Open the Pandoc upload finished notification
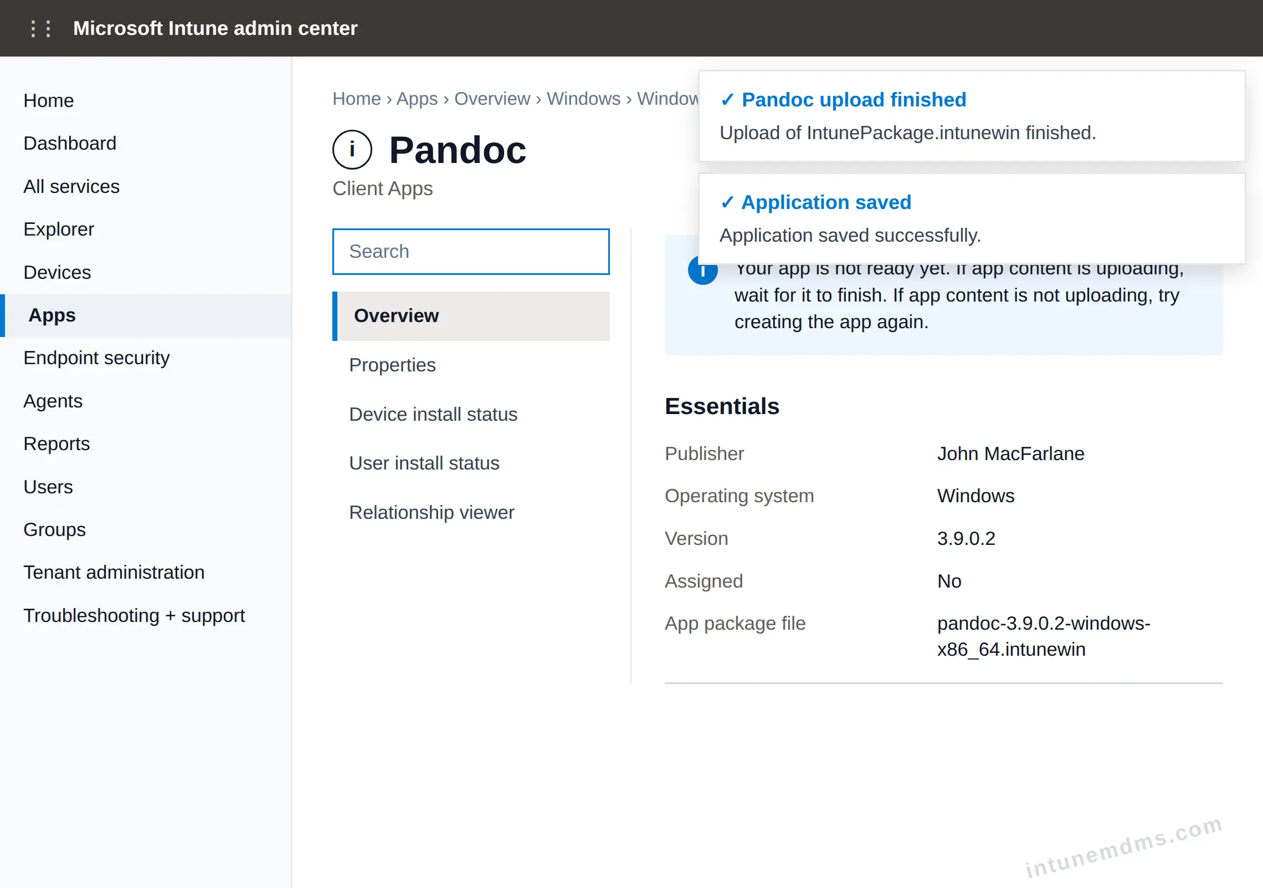 point(972,116)
